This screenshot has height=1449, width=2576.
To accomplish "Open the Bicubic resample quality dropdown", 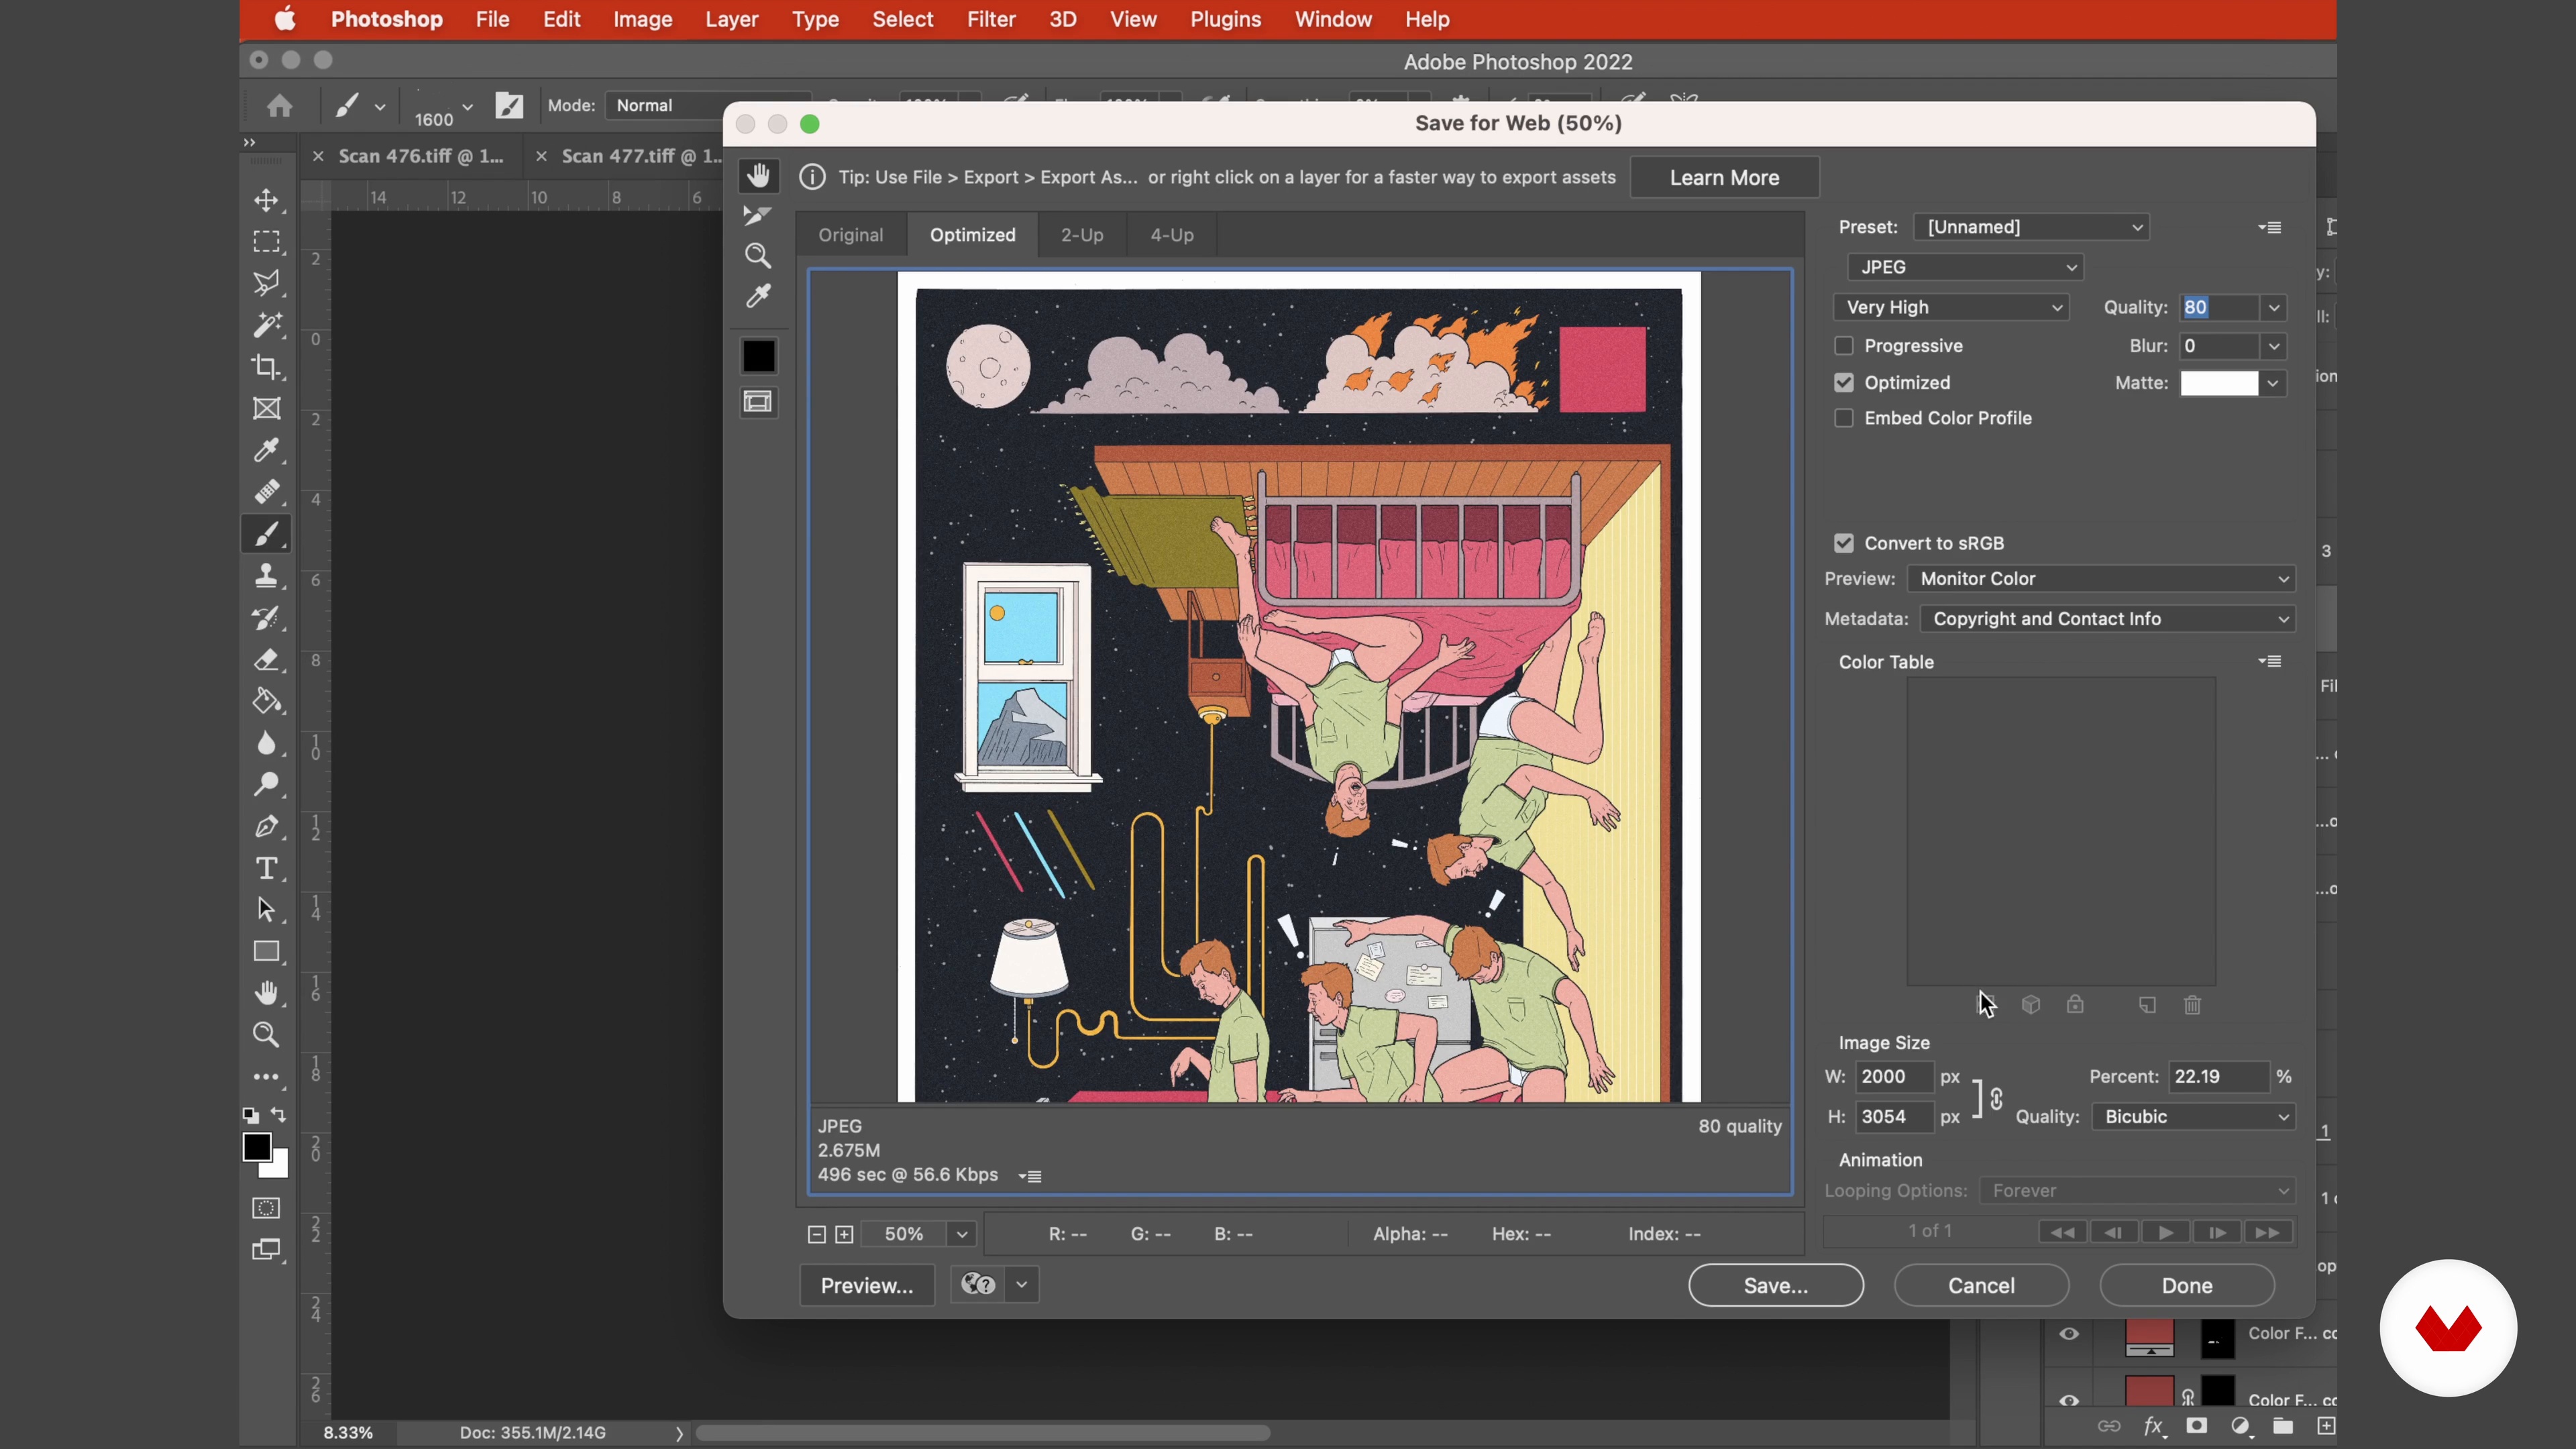I will tap(2194, 1117).
